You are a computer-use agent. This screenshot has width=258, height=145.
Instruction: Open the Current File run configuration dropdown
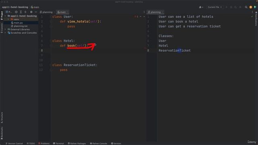click(215, 7)
